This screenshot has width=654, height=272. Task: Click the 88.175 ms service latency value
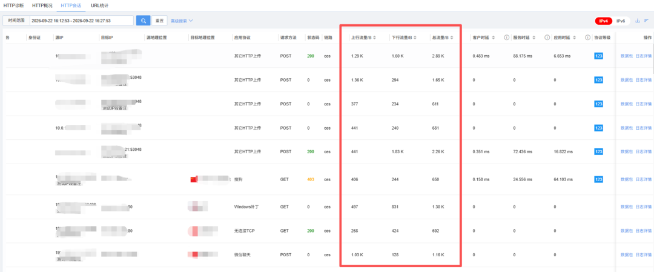[x=523, y=56]
